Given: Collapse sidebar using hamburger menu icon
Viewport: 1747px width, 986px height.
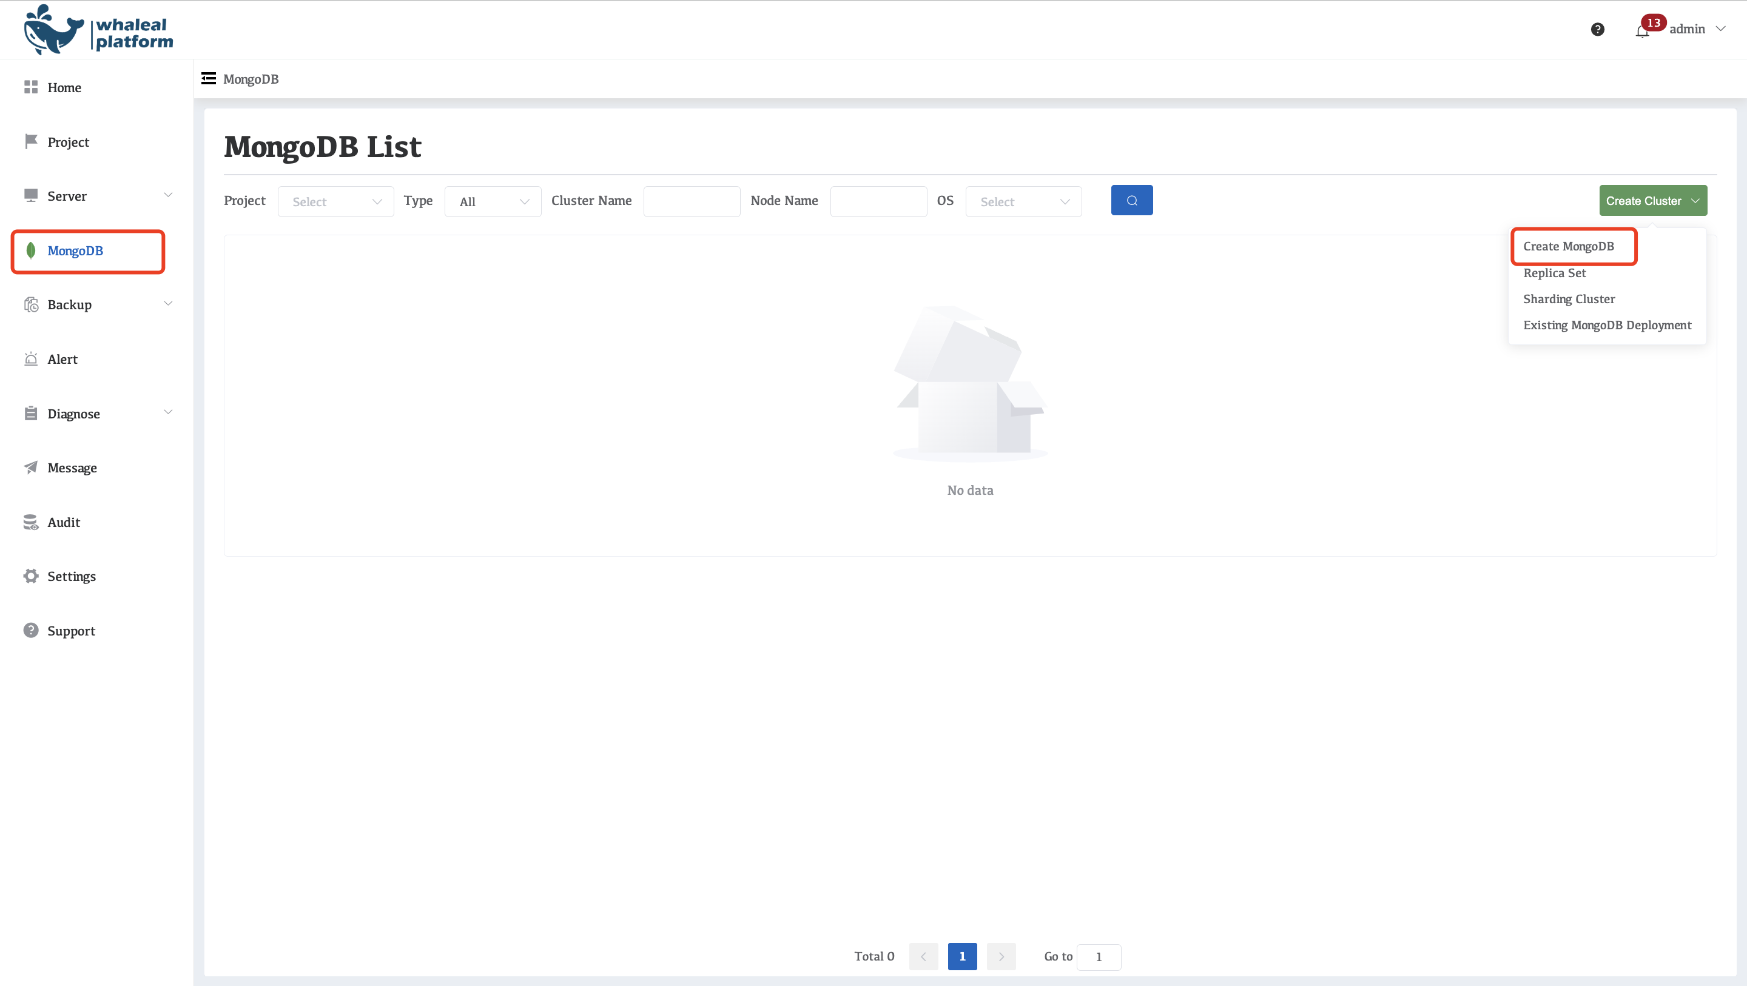Looking at the screenshot, I should click(208, 79).
